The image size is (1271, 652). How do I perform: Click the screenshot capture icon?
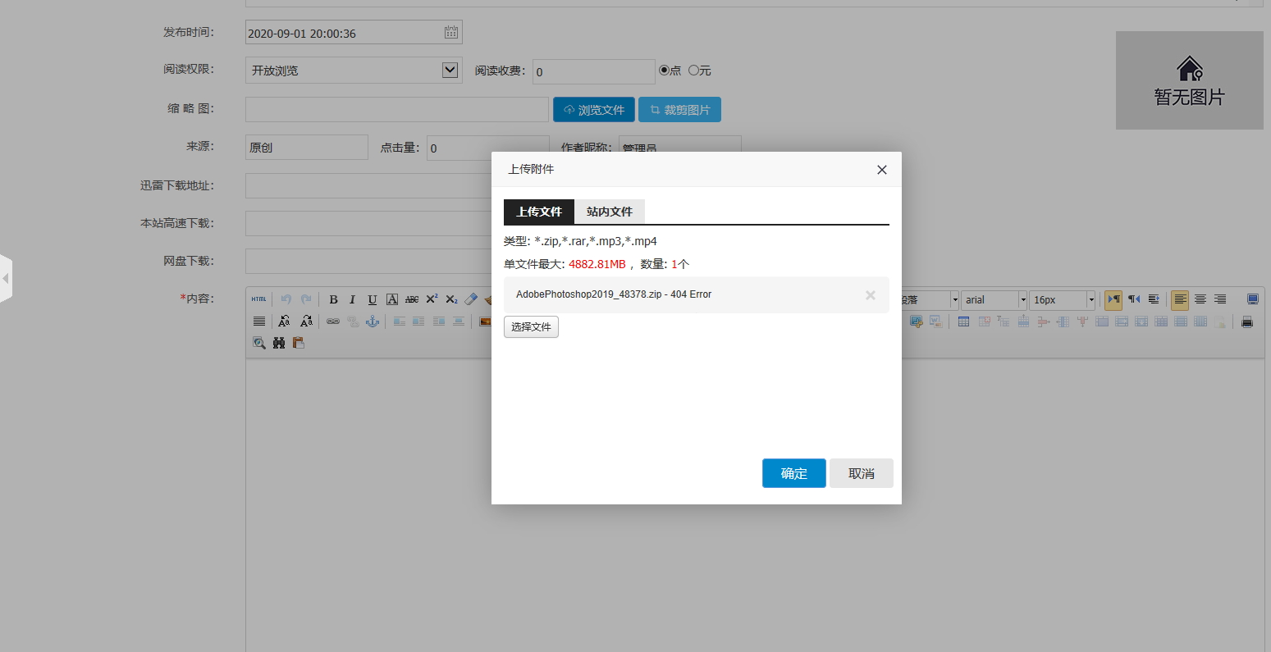coord(917,321)
